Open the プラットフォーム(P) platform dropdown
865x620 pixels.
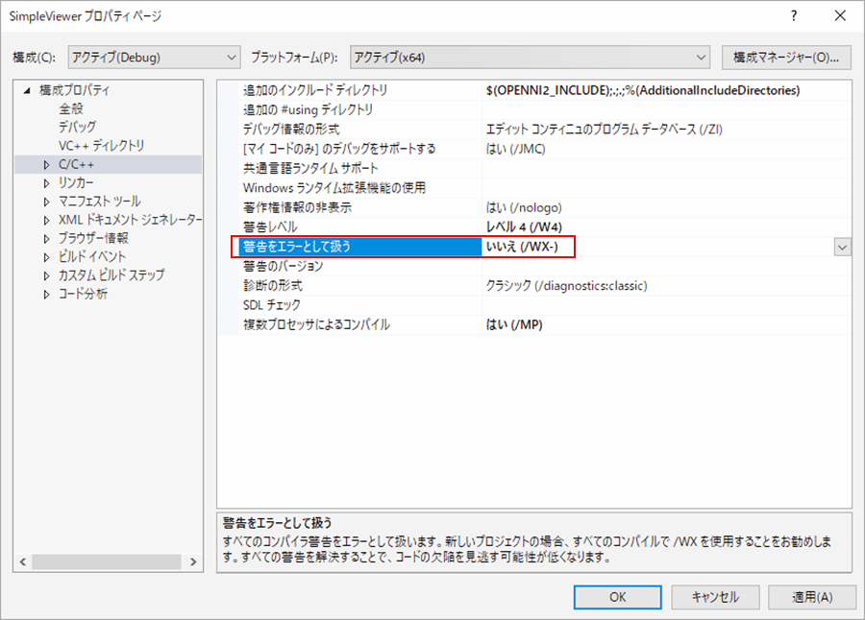point(530,58)
